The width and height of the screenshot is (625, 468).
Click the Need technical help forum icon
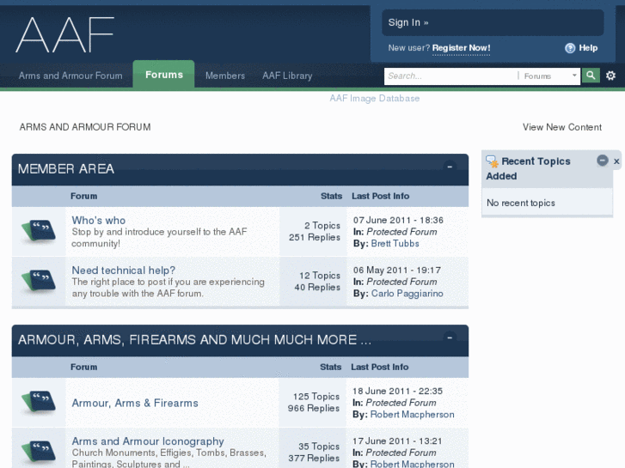[x=39, y=281]
